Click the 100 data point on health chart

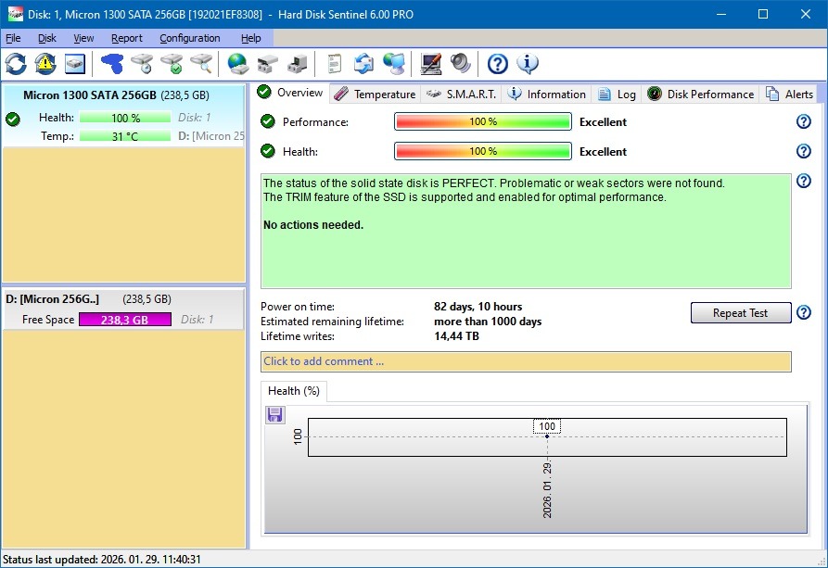coord(546,436)
